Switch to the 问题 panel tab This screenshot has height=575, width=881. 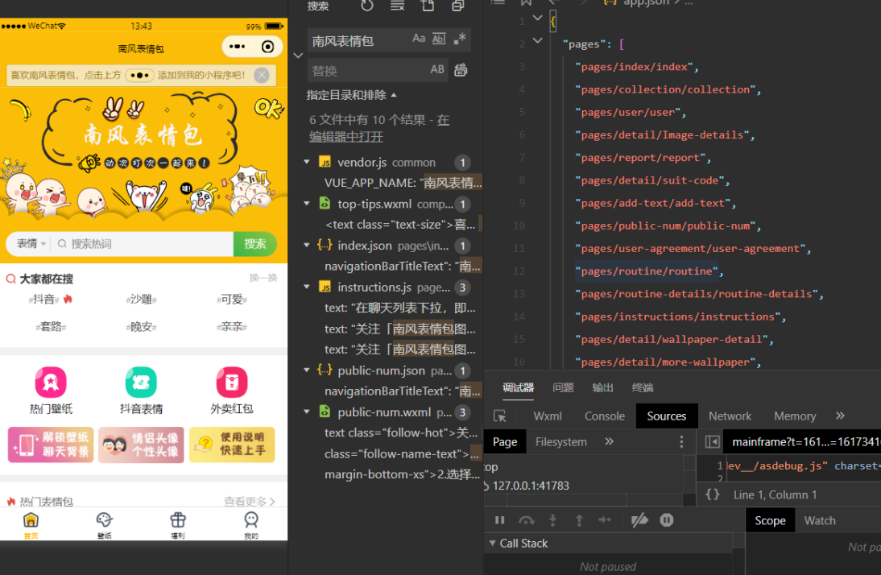[563, 387]
